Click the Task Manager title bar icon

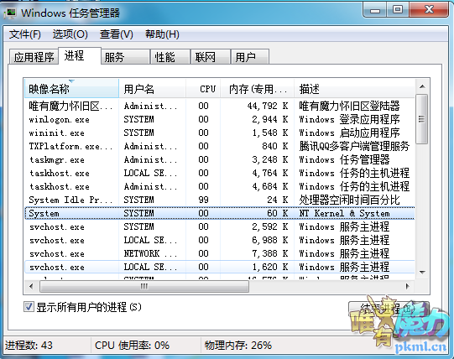click(11, 13)
